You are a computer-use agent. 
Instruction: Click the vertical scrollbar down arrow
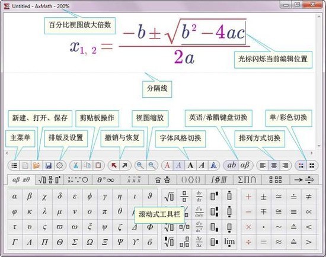(319, 146)
